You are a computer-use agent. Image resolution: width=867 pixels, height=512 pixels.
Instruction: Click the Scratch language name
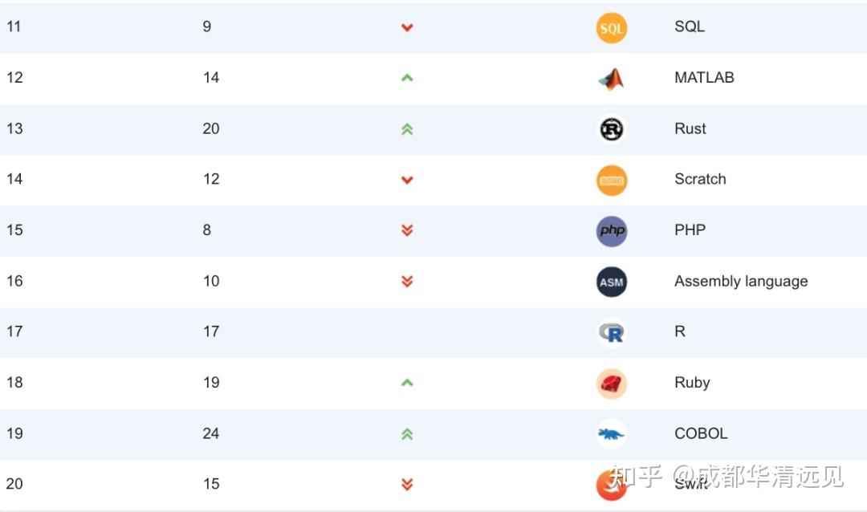pos(699,179)
